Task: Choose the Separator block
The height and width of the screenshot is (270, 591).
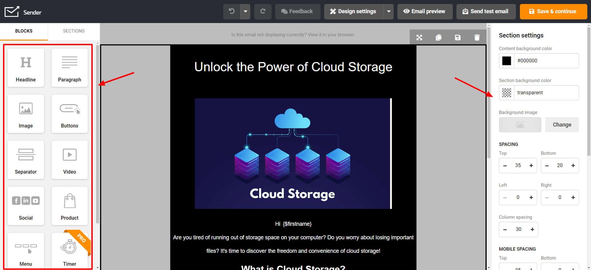Action: click(26, 160)
